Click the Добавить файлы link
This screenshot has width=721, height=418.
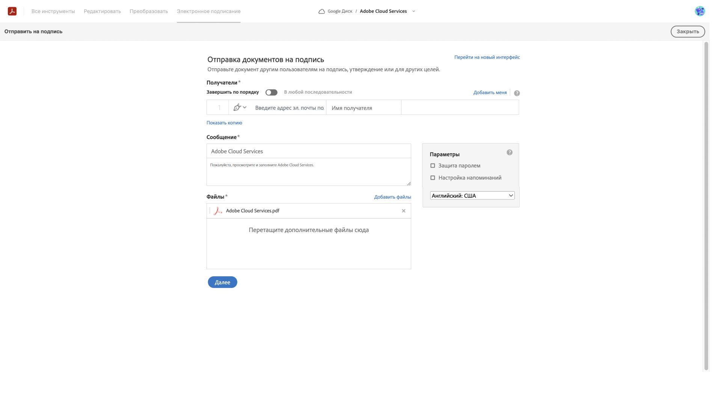click(392, 197)
